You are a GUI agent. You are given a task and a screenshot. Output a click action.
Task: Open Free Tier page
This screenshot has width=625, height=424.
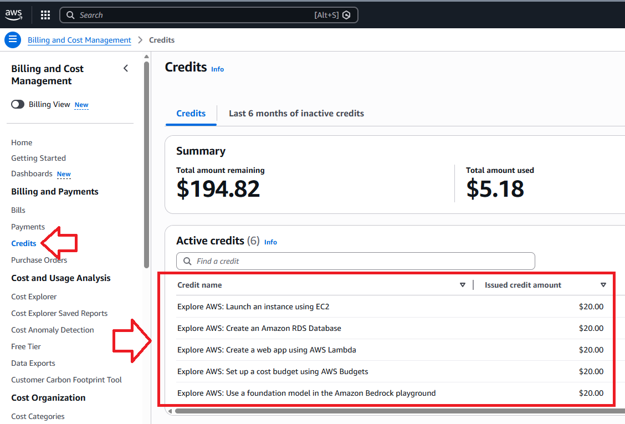[x=26, y=346]
